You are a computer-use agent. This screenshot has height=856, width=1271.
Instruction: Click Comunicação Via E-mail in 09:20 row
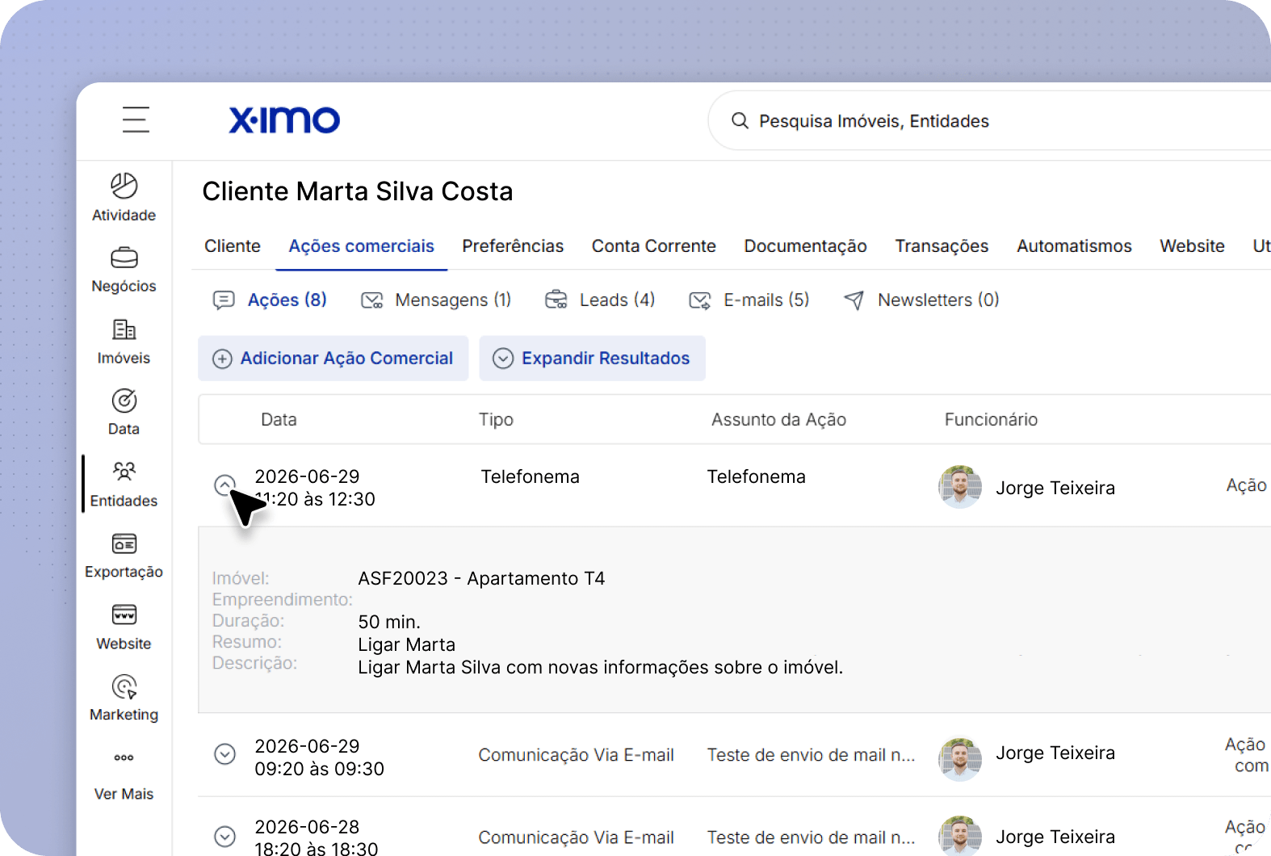coord(577,755)
